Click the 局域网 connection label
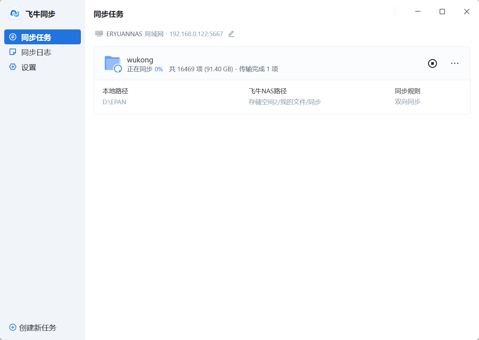The width and height of the screenshot is (479, 340). pos(154,34)
